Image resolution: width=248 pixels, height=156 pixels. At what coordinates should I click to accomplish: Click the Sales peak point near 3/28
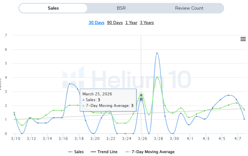(x=157, y=53)
